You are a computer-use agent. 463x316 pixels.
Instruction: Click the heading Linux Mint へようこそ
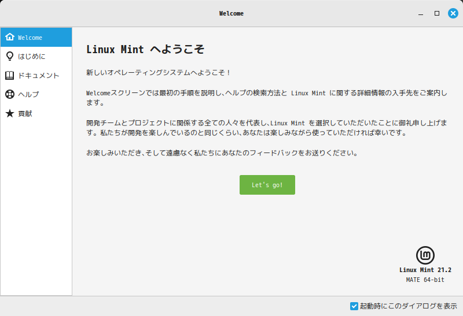pos(145,49)
